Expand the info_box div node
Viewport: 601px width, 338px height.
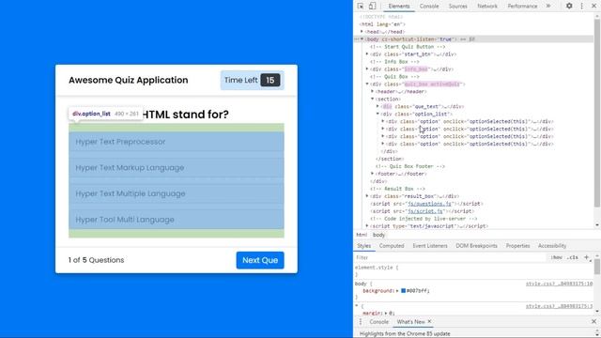point(367,69)
